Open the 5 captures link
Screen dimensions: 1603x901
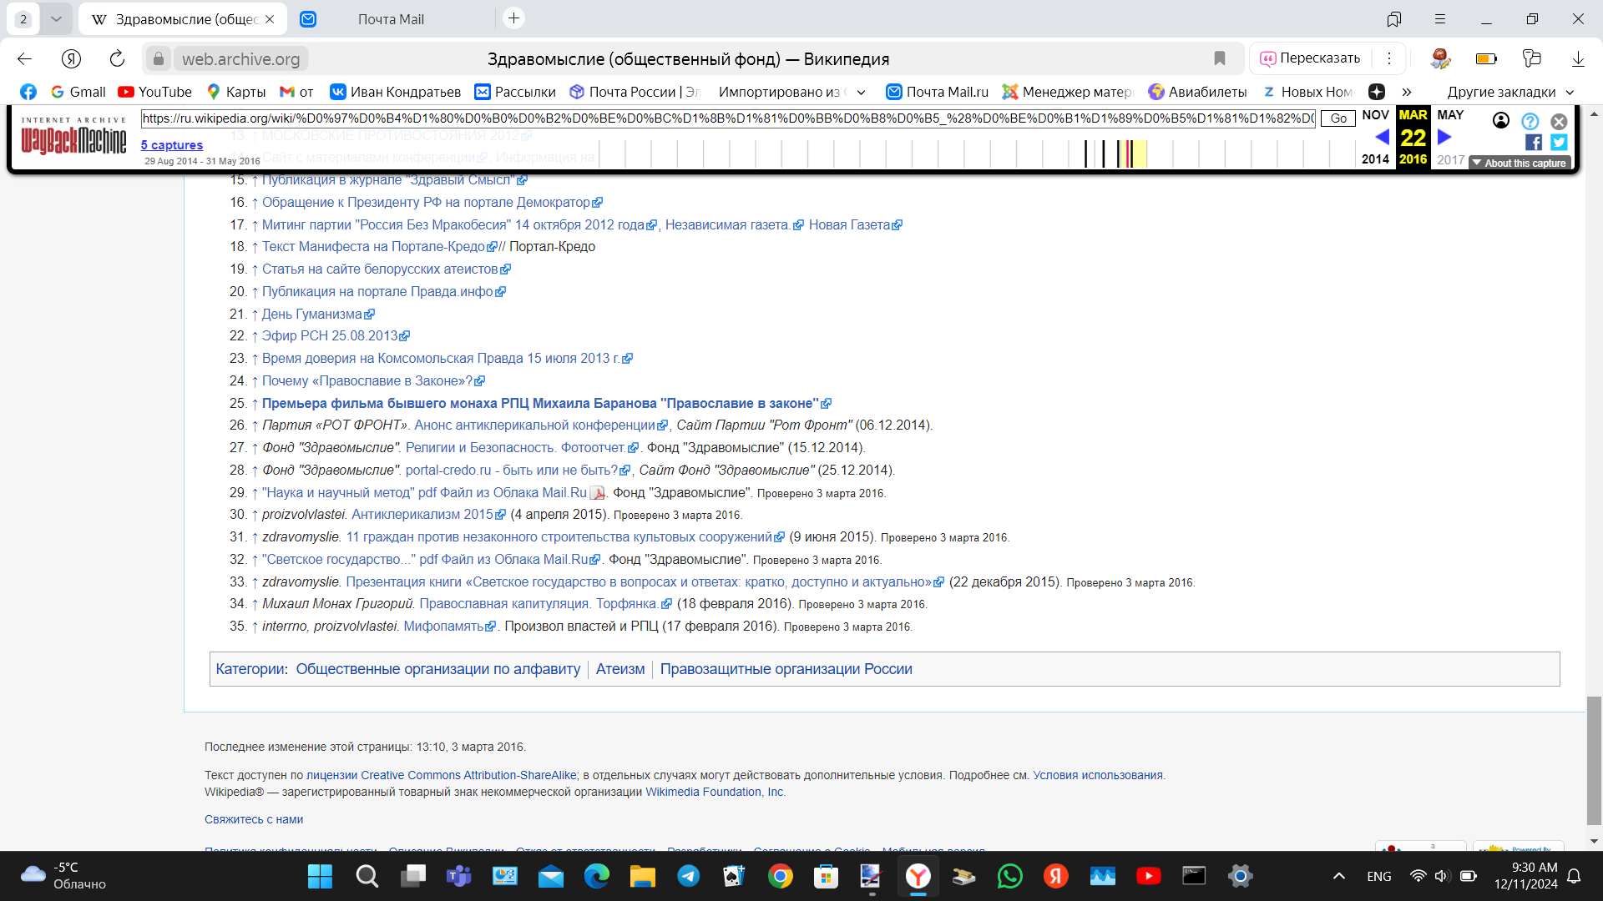(172, 144)
